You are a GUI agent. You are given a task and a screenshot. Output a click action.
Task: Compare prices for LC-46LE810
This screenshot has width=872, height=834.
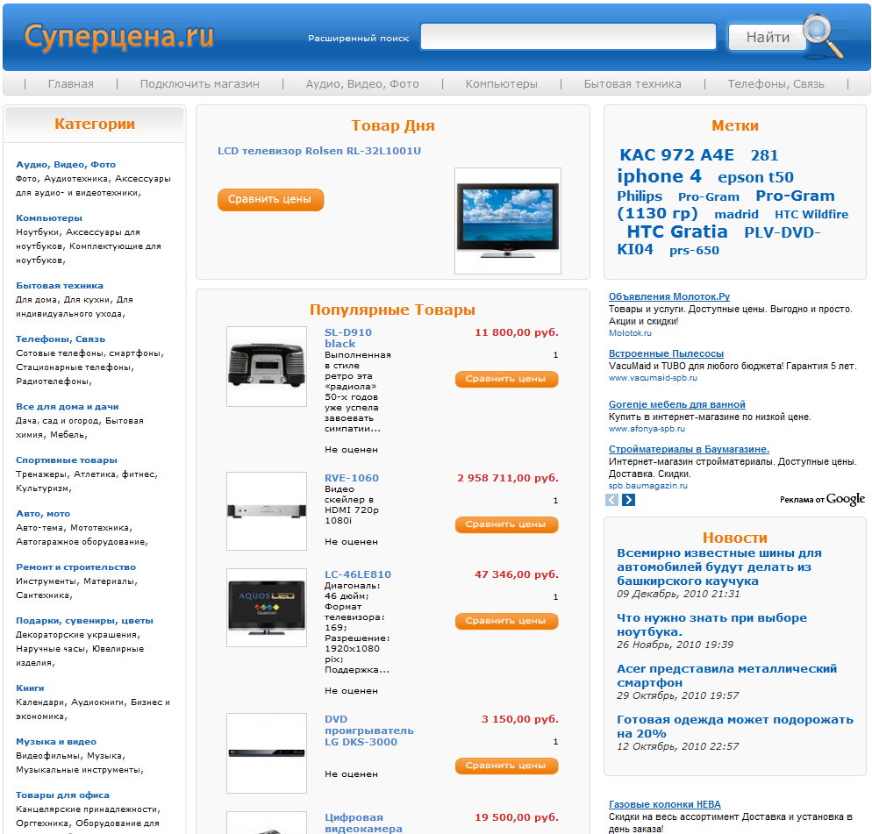[506, 621]
